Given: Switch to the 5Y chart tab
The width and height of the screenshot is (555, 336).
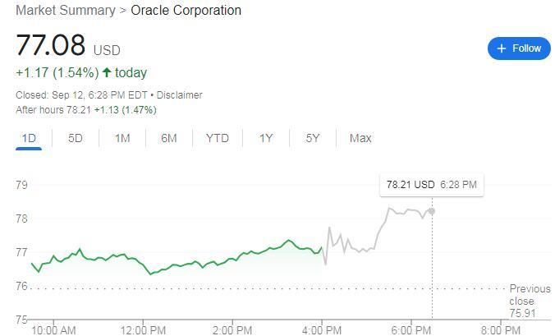Looking at the screenshot, I should [313, 138].
